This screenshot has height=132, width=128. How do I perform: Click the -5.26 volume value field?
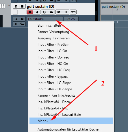pos(71,19)
